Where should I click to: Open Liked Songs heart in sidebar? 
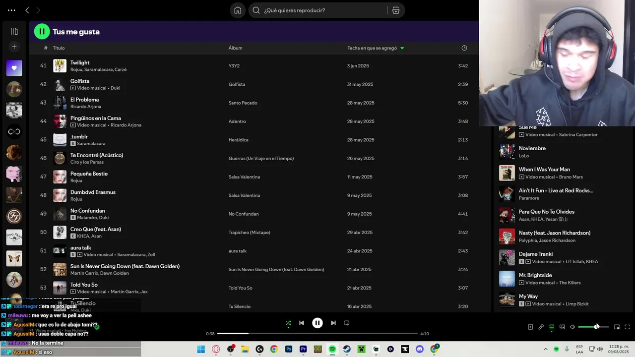14,68
